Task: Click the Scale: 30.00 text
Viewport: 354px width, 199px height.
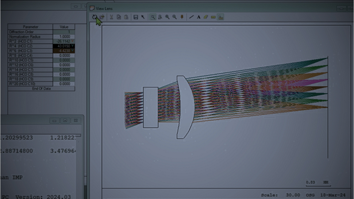Action: 281,195
